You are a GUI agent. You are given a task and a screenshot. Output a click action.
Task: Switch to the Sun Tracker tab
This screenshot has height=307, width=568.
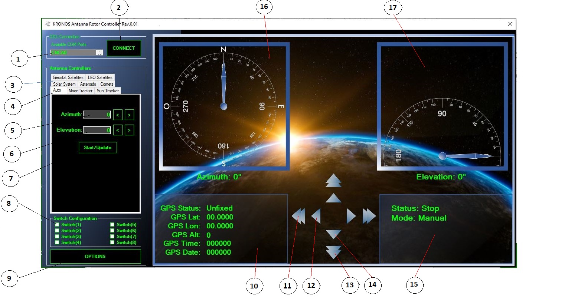108,91
